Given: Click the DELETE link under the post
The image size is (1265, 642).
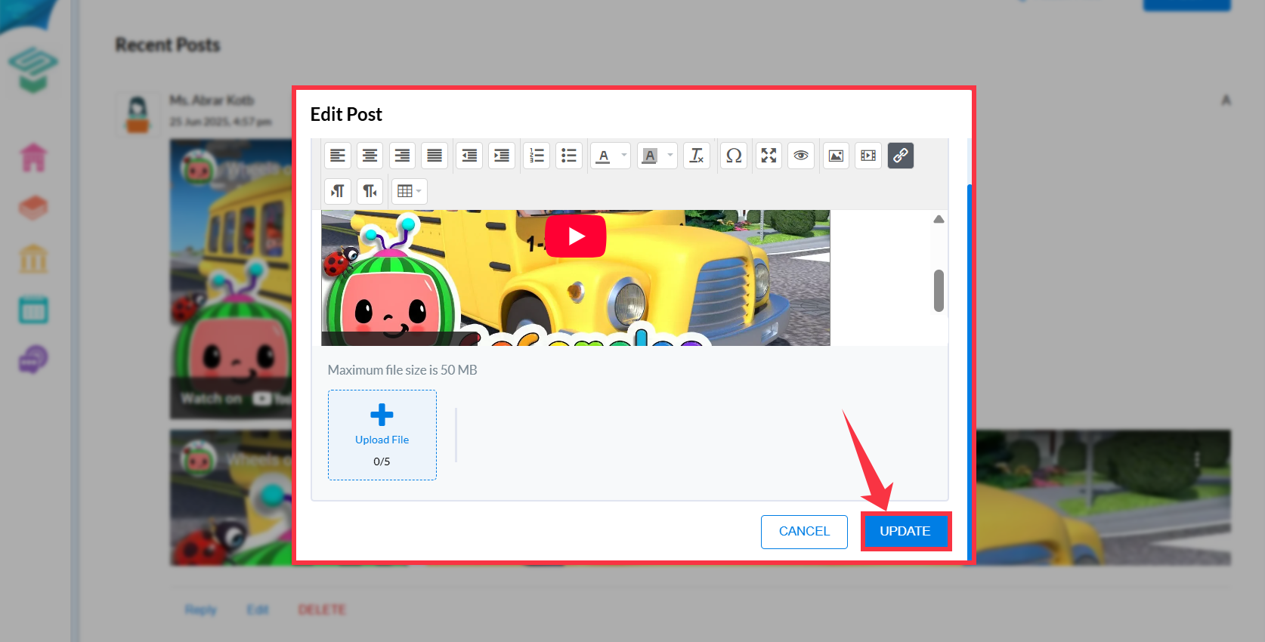Looking at the screenshot, I should 322,610.
